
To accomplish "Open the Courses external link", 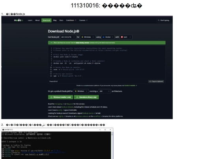I will click(83, 20).
